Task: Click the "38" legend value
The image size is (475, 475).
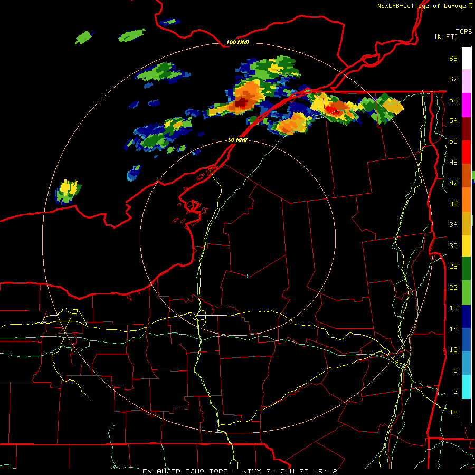Action: [x=453, y=204]
